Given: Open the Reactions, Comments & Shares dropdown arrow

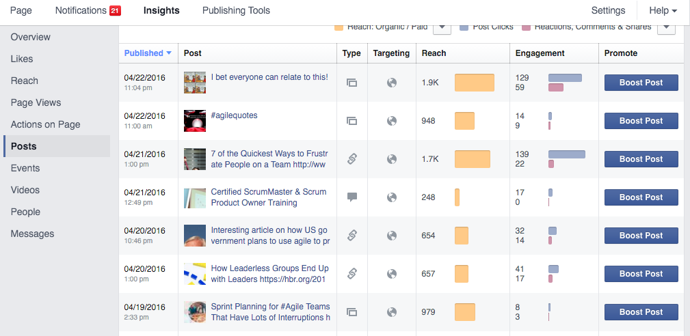Looking at the screenshot, I should (666, 27).
